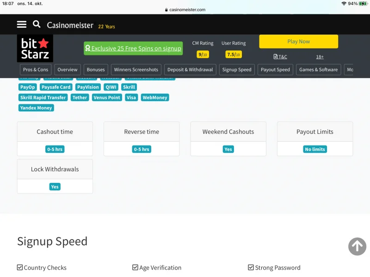Click Cashout time 0-5 hrs badge
Screen dimensions: 370x277
pyautogui.click(x=55, y=149)
